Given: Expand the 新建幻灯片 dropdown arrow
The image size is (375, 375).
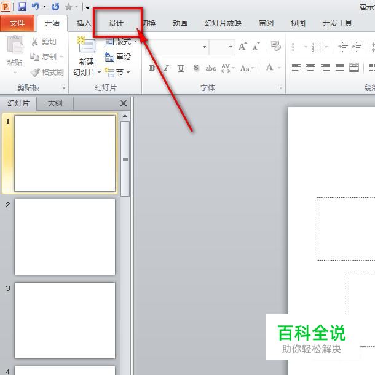Looking at the screenshot, I should (x=99, y=72).
